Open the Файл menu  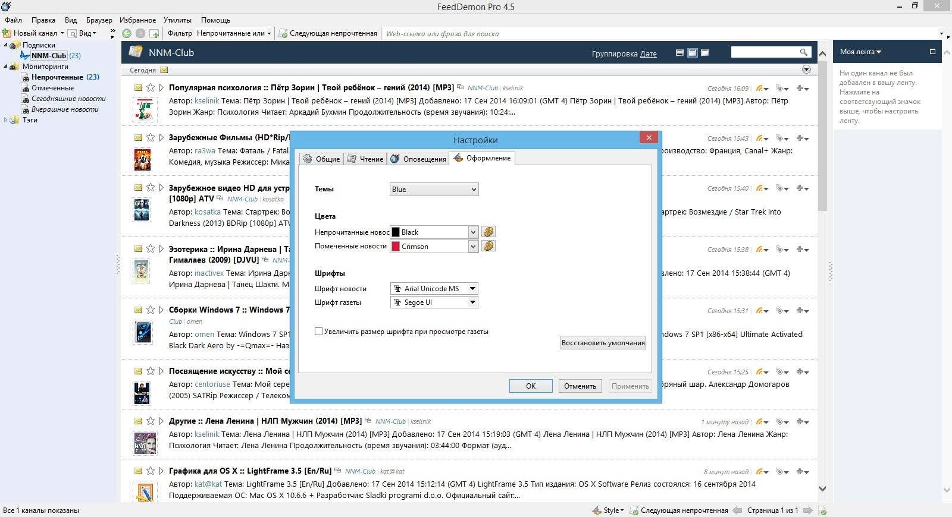point(13,20)
